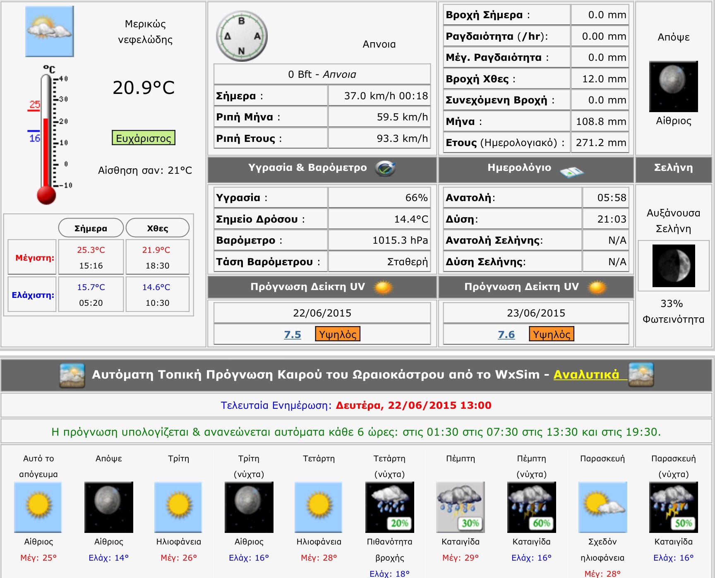The width and height of the screenshot is (715, 578).
Task: Click the Χθες column button
Action: point(158,228)
